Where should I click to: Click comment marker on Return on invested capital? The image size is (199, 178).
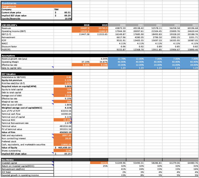53,165
